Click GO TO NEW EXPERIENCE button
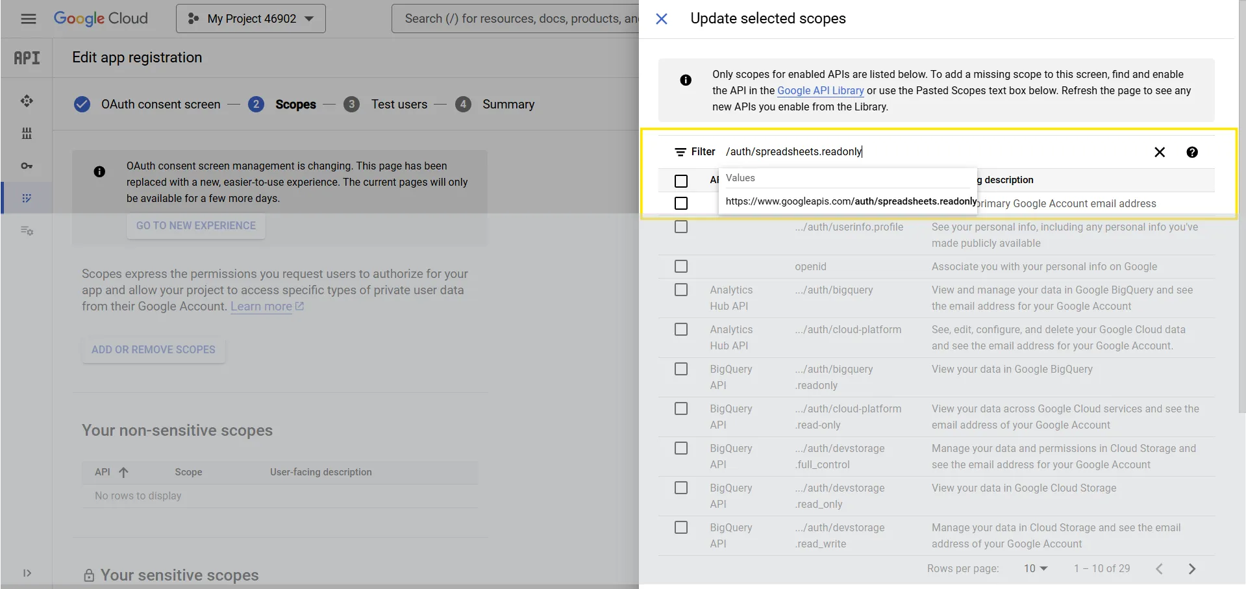 [x=196, y=226]
